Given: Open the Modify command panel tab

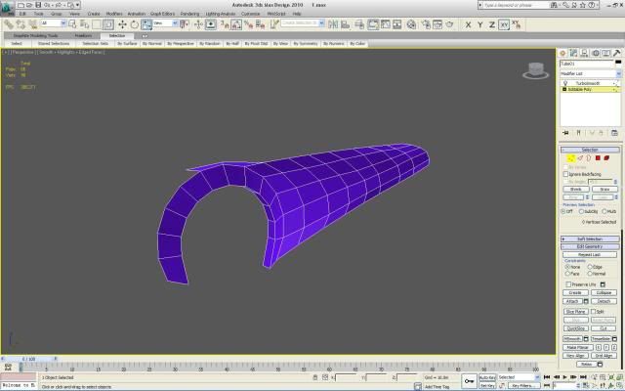Looking at the screenshot, I should click(x=573, y=53).
